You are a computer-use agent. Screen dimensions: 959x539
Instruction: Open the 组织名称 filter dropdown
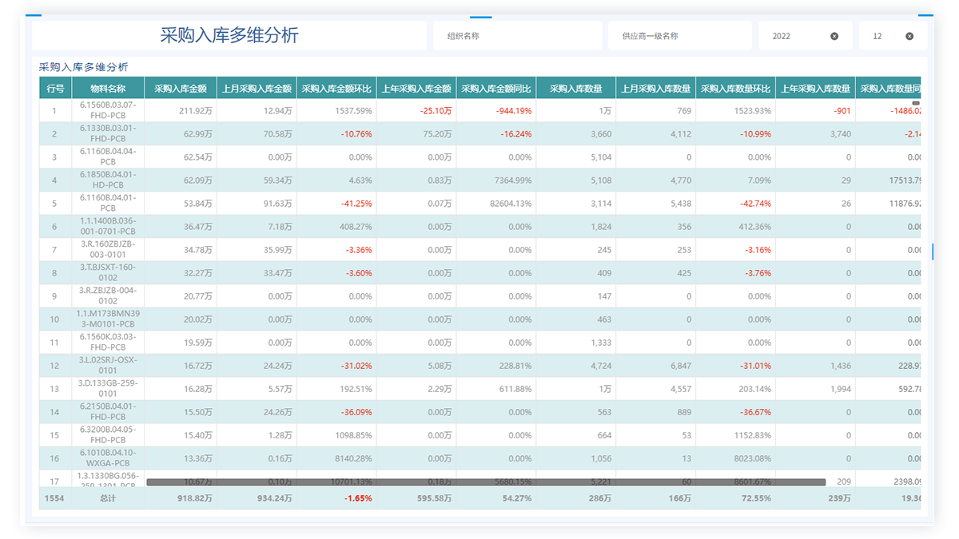517,36
